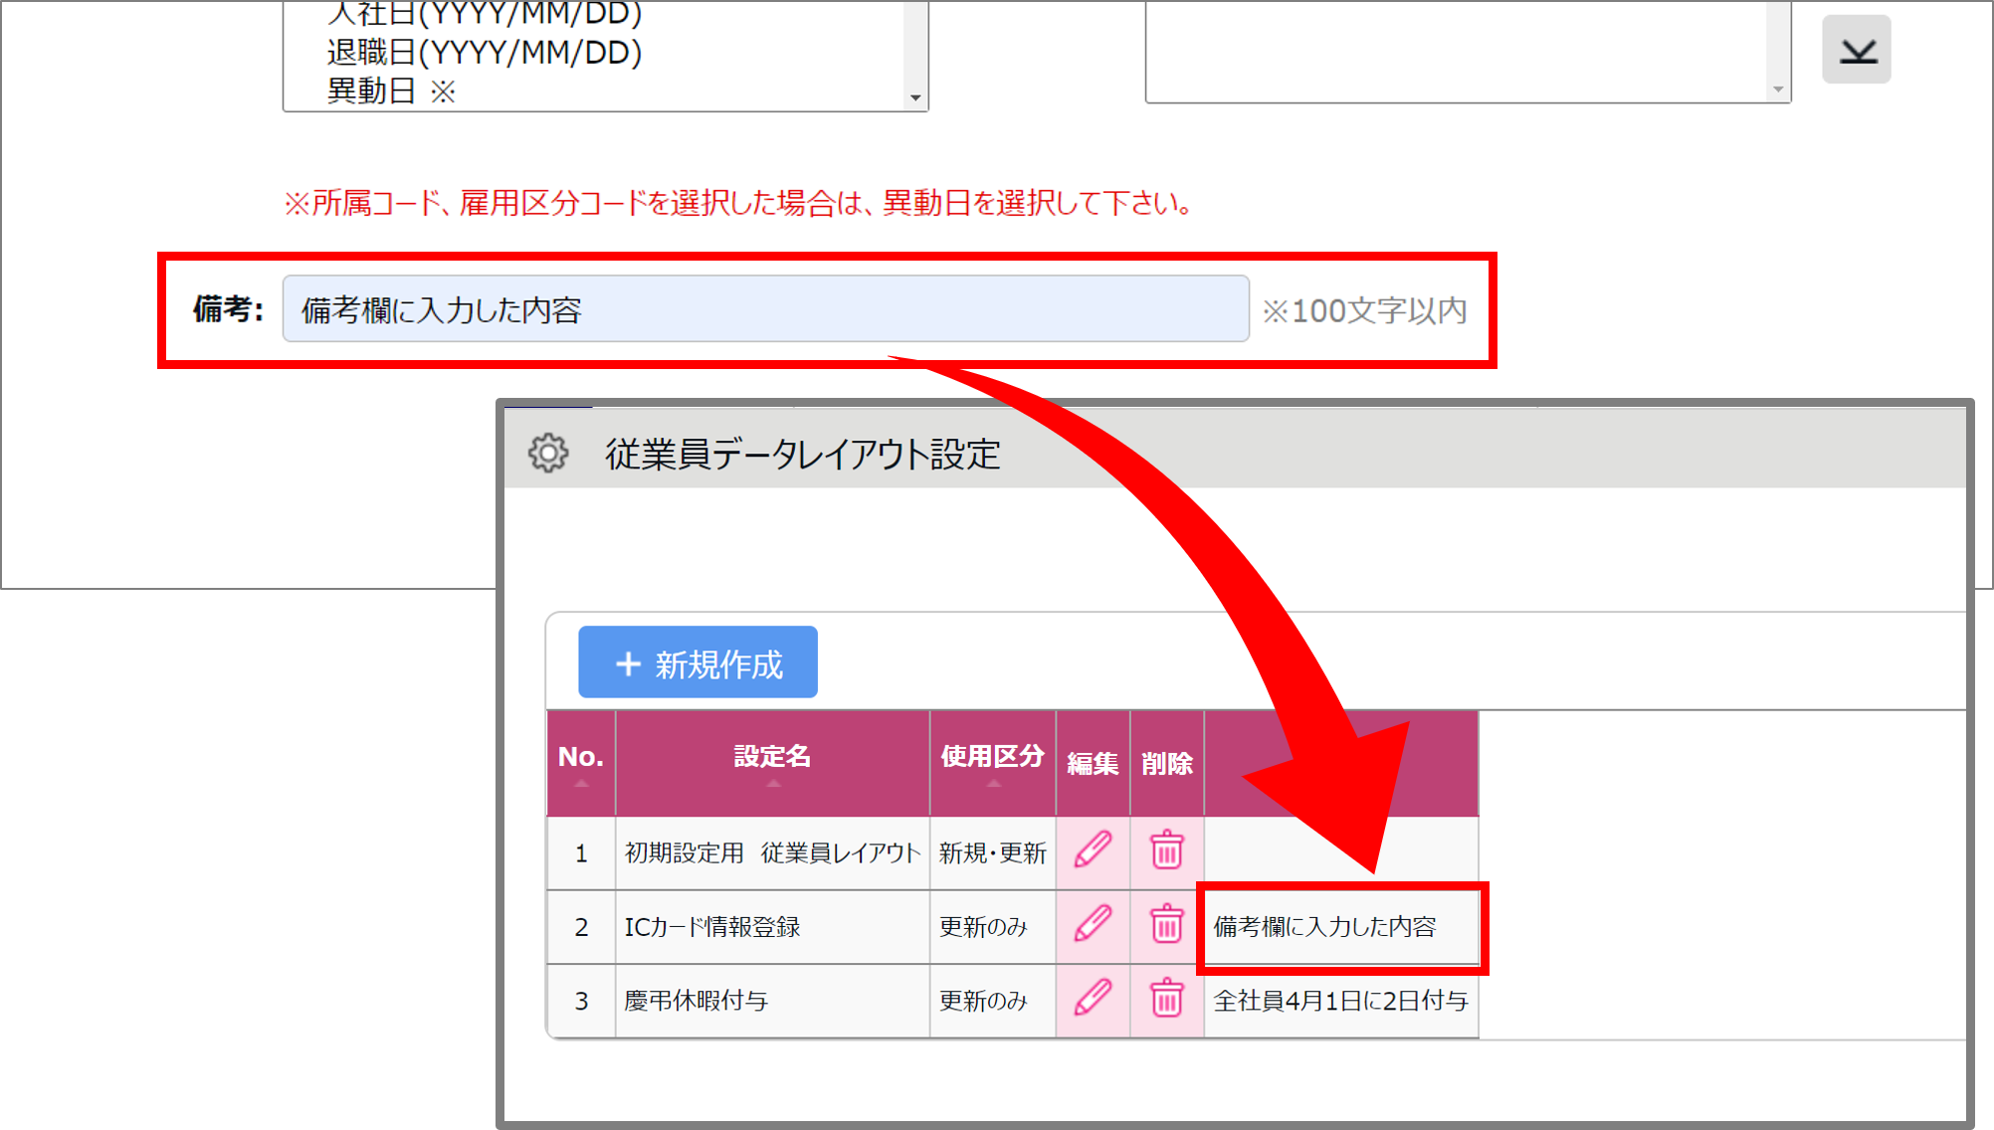
Task: Click row number 3 cell
Action: 581,1001
